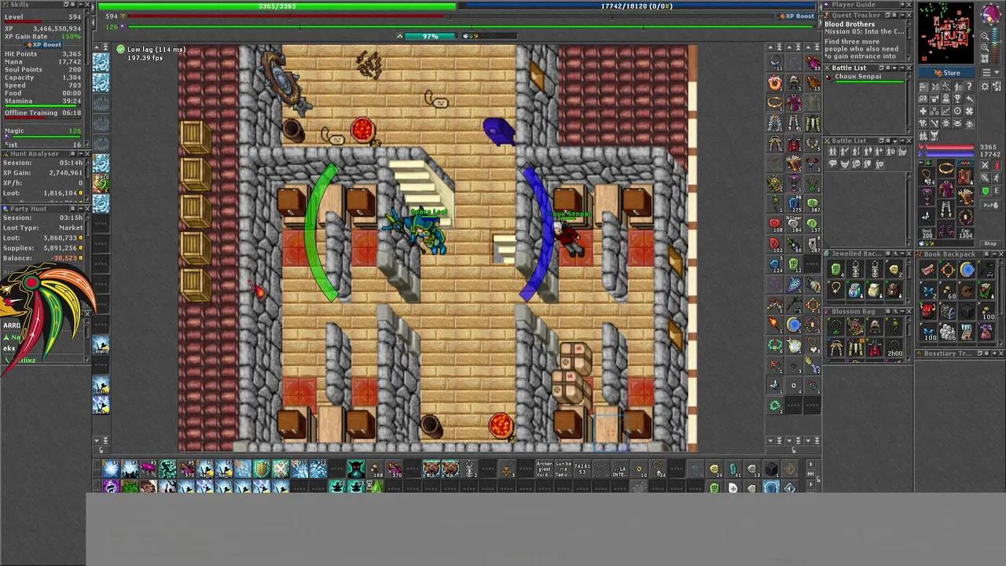This screenshot has width=1006, height=566.
Task: Open the plus cross icon in sidebar grid
Action: (x=923, y=111)
